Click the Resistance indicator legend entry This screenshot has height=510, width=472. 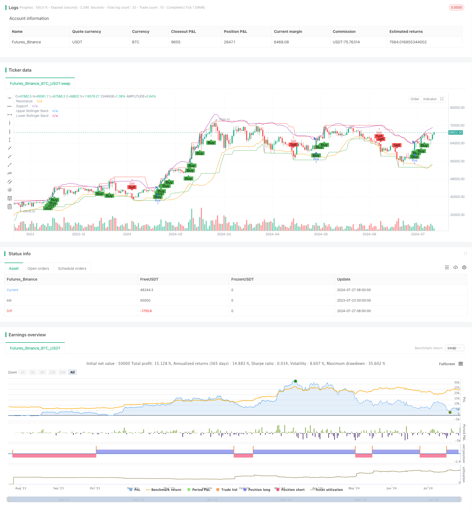(29, 101)
